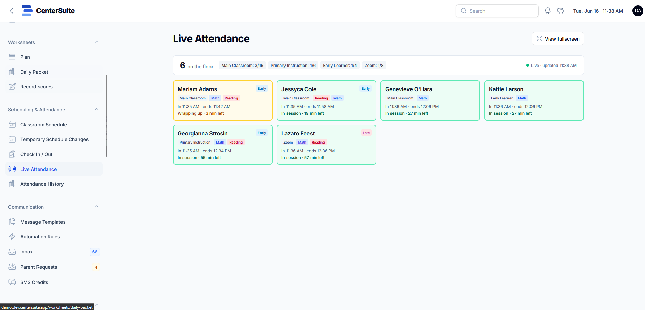
Task: Click the Automation Rules lightning icon
Action: point(12,236)
